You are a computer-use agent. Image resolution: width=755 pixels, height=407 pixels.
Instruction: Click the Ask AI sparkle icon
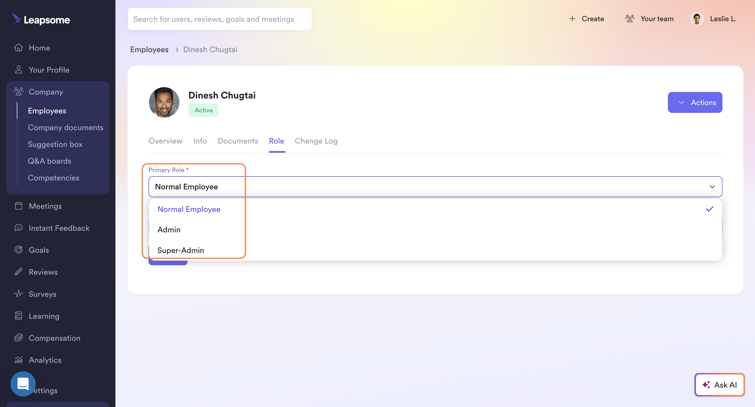[x=706, y=384]
